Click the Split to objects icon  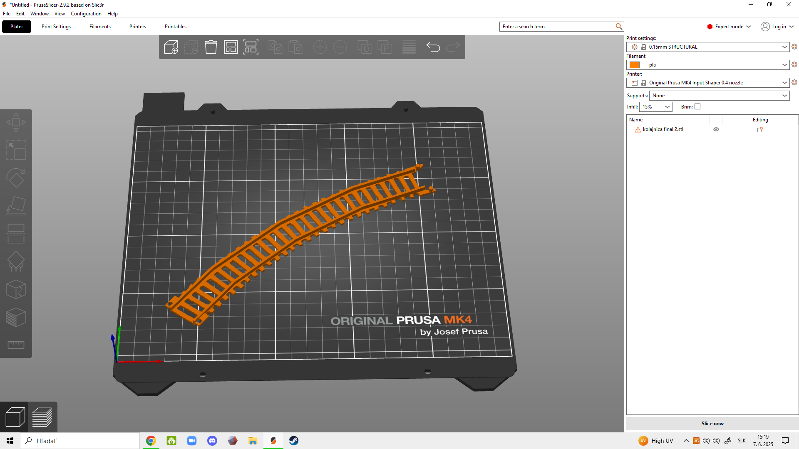click(x=364, y=47)
